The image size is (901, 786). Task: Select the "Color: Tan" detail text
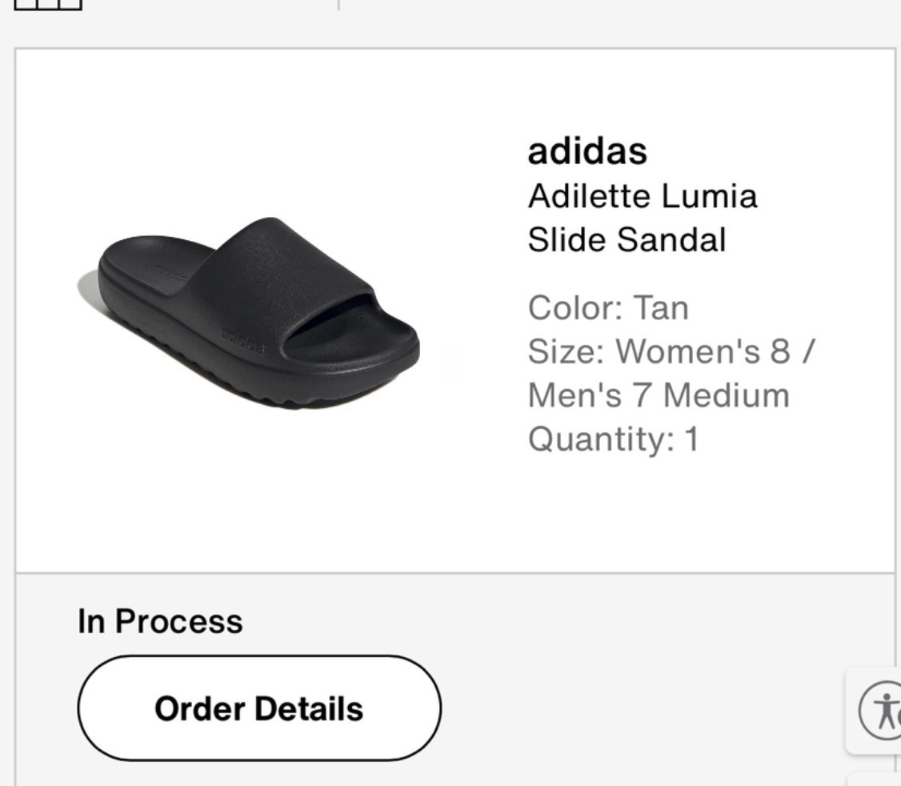(x=607, y=308)
